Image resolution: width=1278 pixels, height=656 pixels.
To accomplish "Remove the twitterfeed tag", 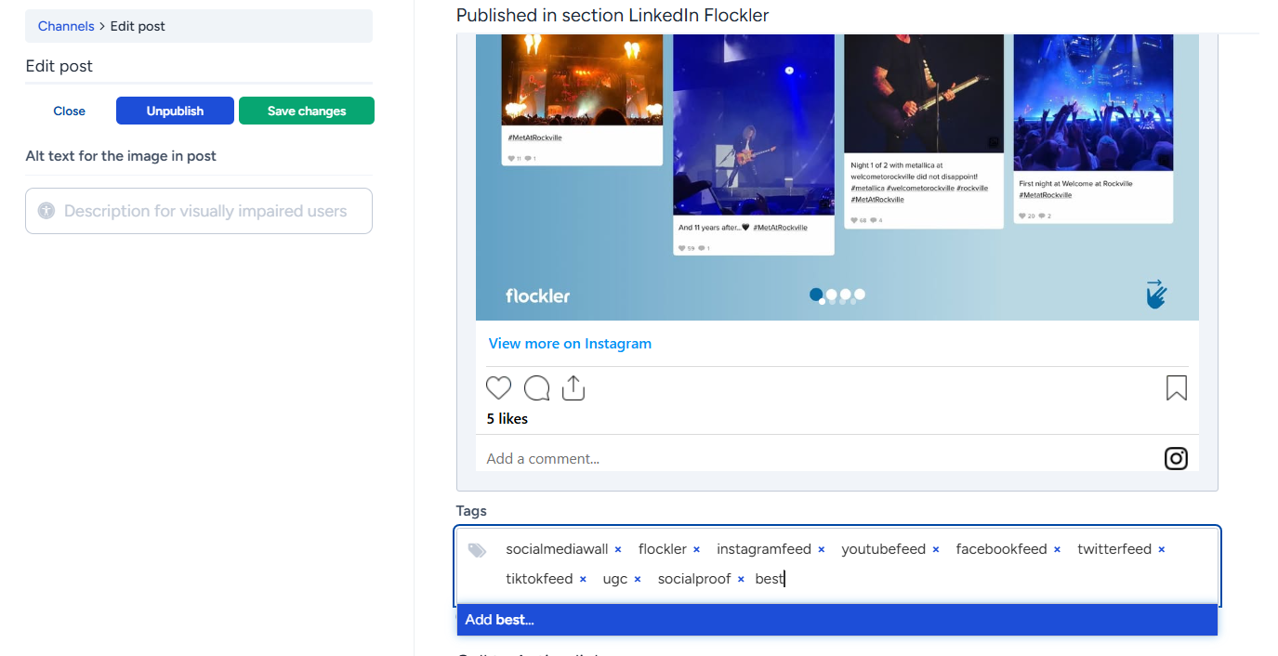I will [1162, 550].
